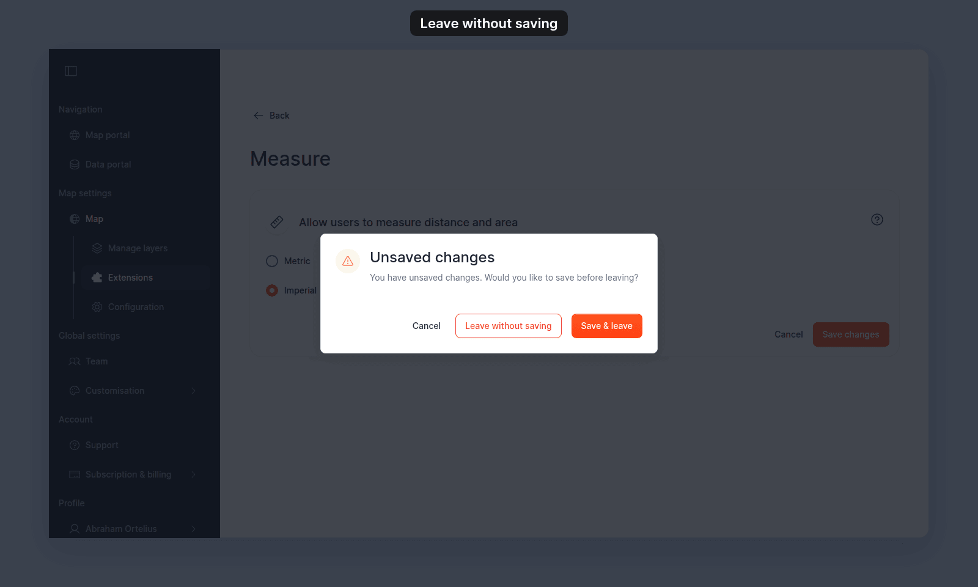Toggle the sidebar collapse icon

(x=71, y=71)
